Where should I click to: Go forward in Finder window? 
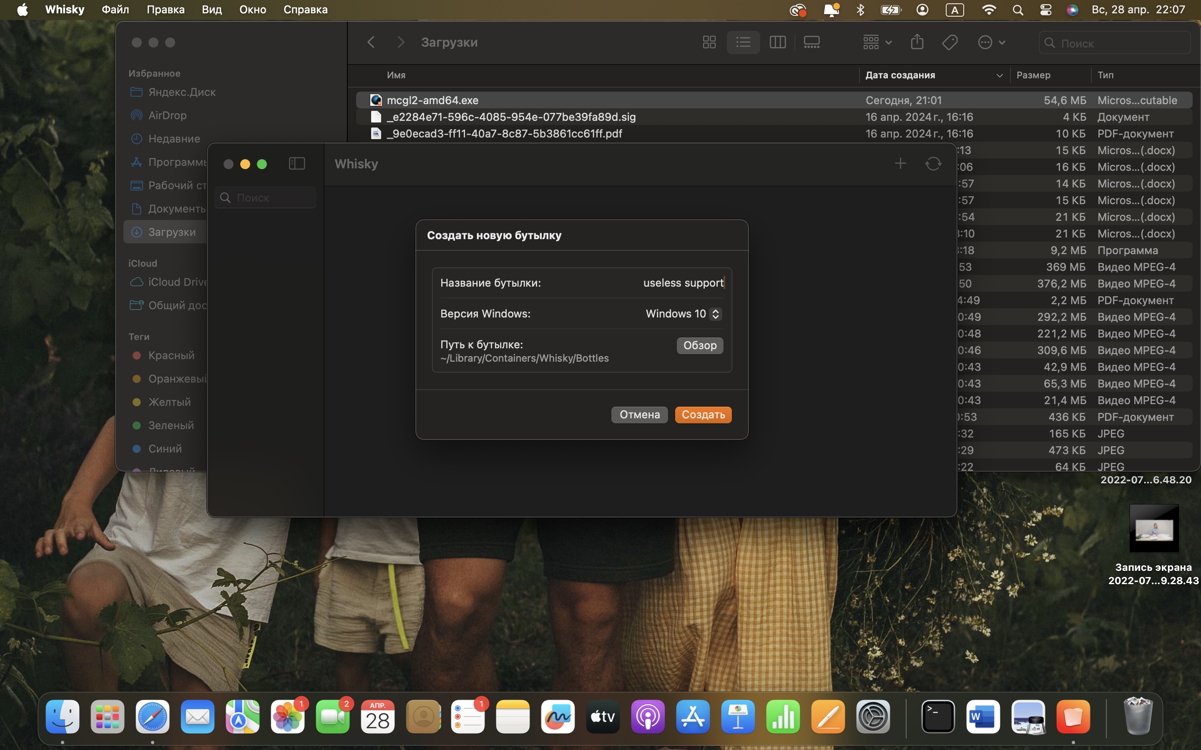[401, 42]
